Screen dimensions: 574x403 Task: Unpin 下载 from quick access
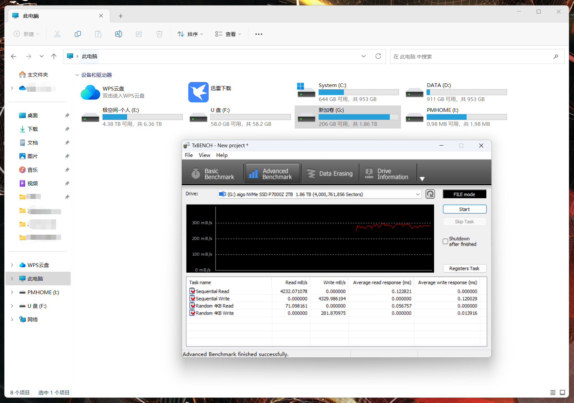coord(67,129)
